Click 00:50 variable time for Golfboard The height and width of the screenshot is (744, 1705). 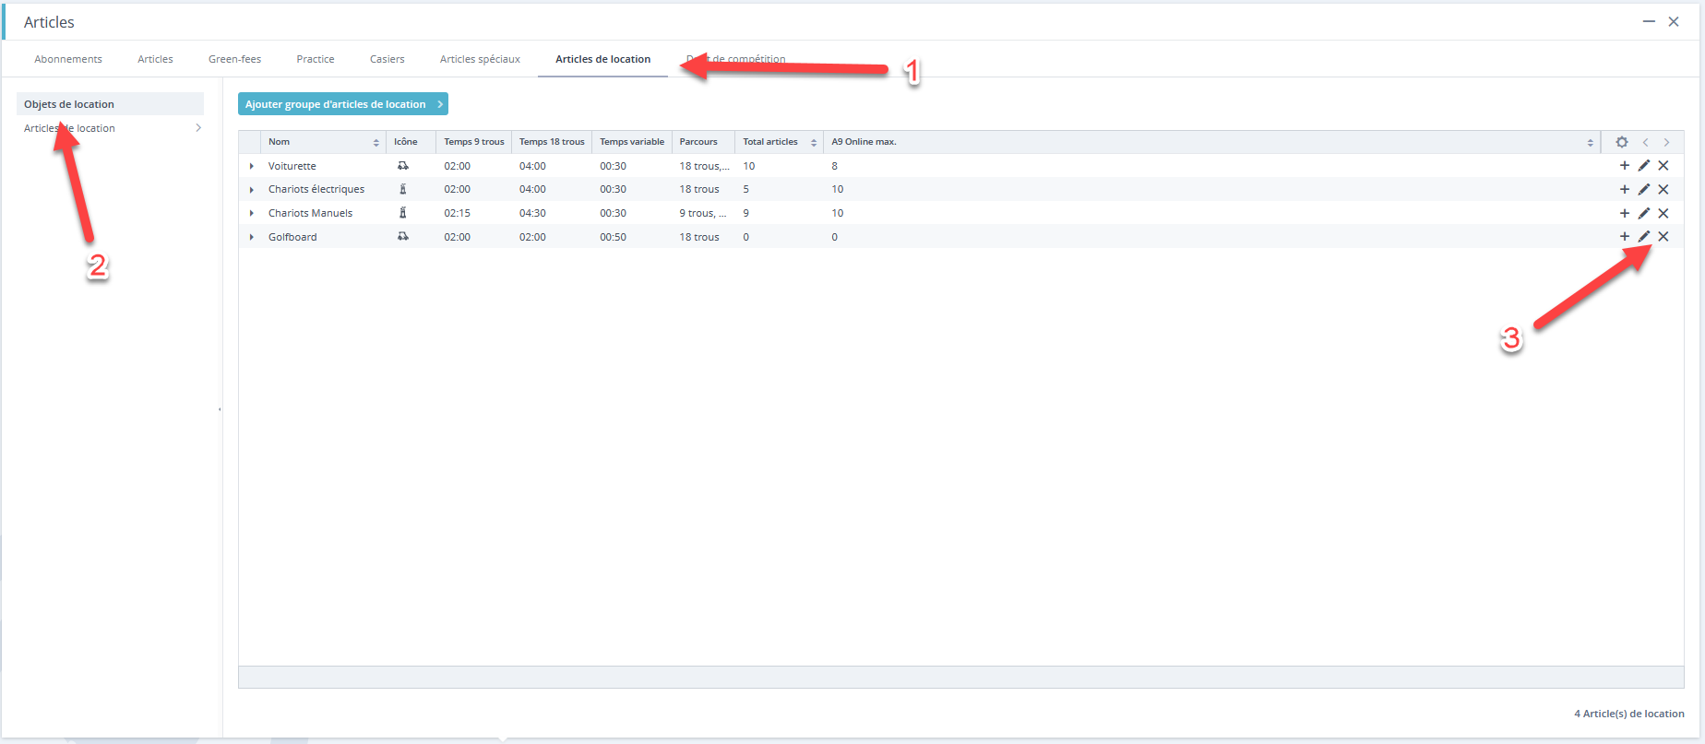[x=613, y=237]
